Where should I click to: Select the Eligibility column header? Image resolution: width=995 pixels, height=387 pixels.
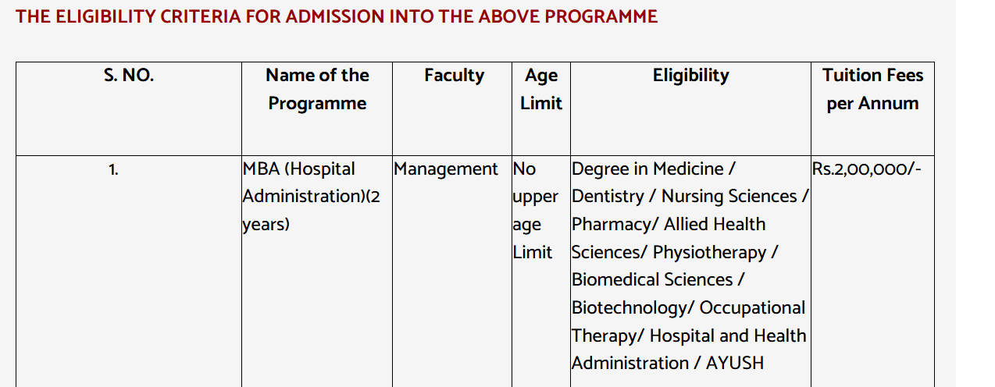pos(690,76)
